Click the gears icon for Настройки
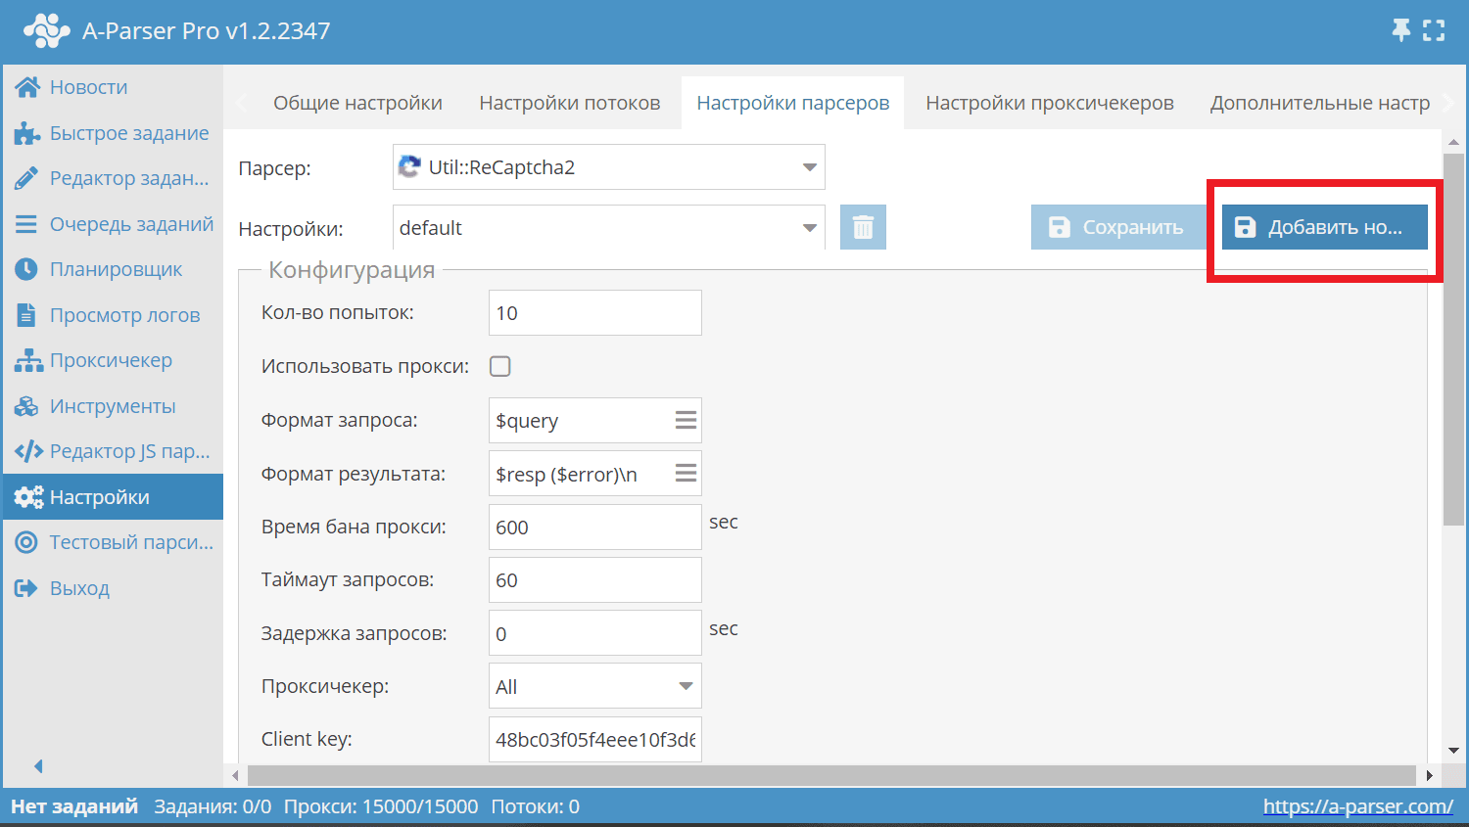The image size is (1469, 827). click(x=28, y=497)
